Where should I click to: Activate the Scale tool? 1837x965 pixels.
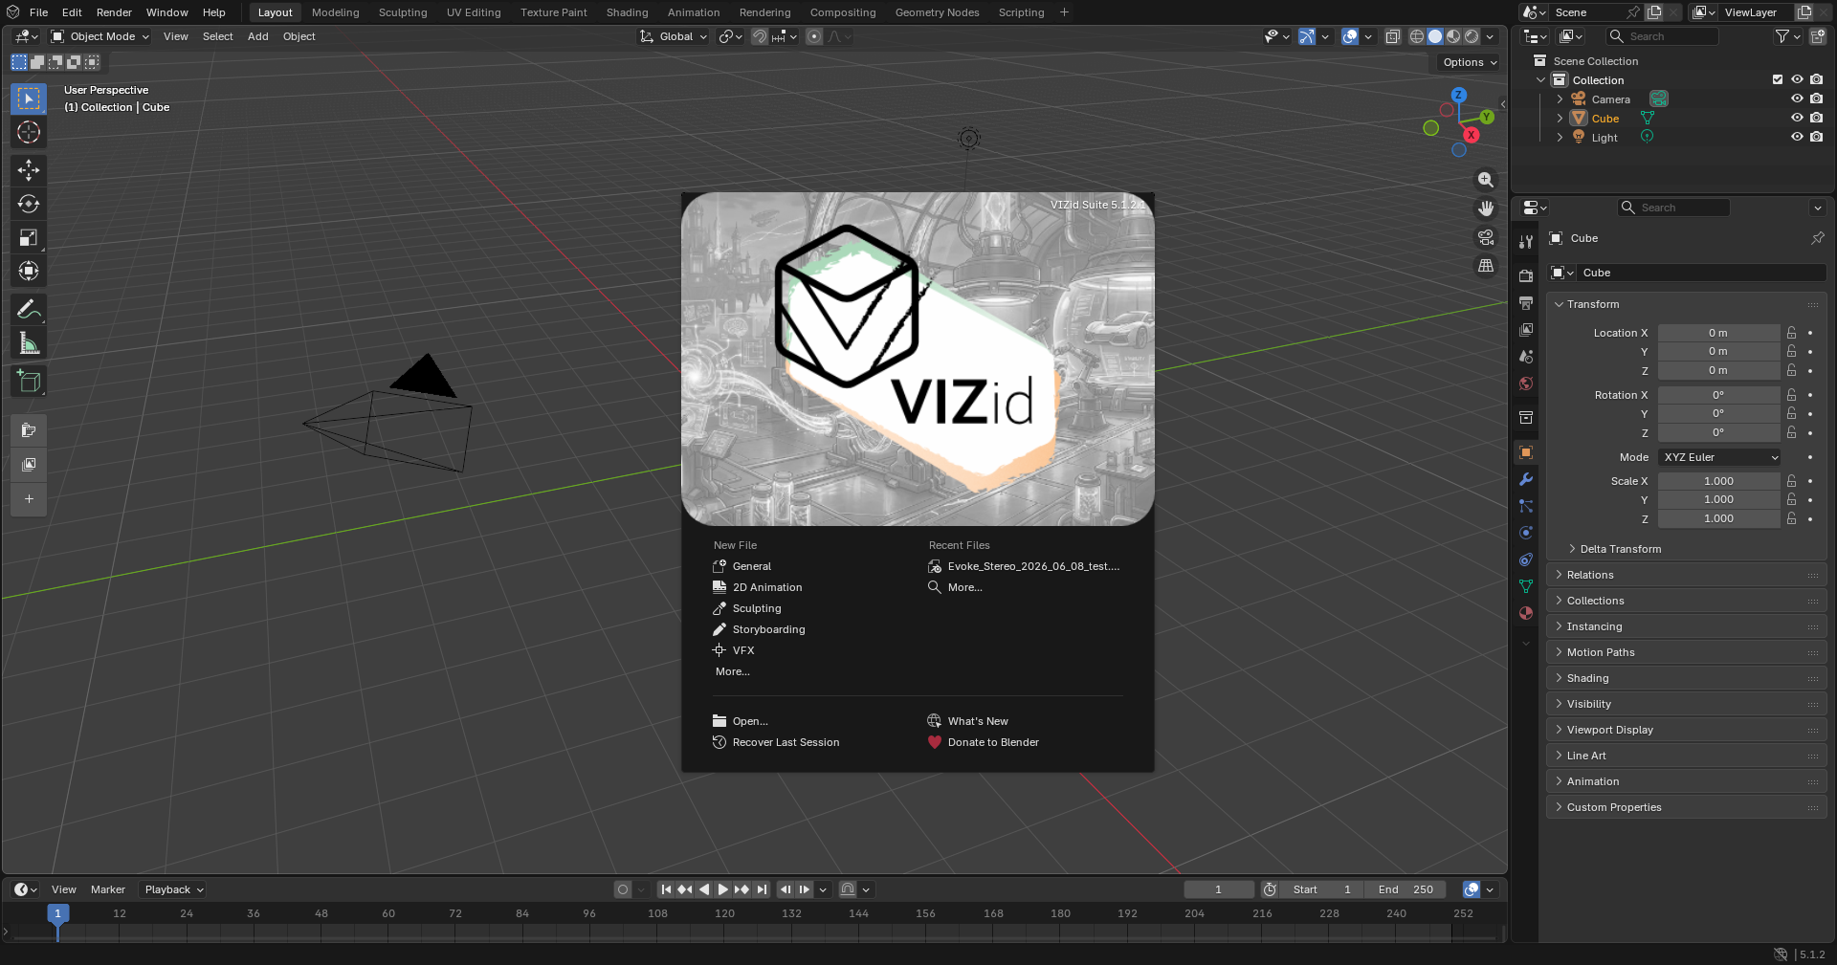[29, 237]
